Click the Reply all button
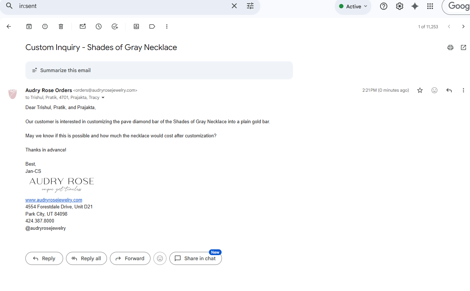The image size is (470, 291). click(86, 258)
